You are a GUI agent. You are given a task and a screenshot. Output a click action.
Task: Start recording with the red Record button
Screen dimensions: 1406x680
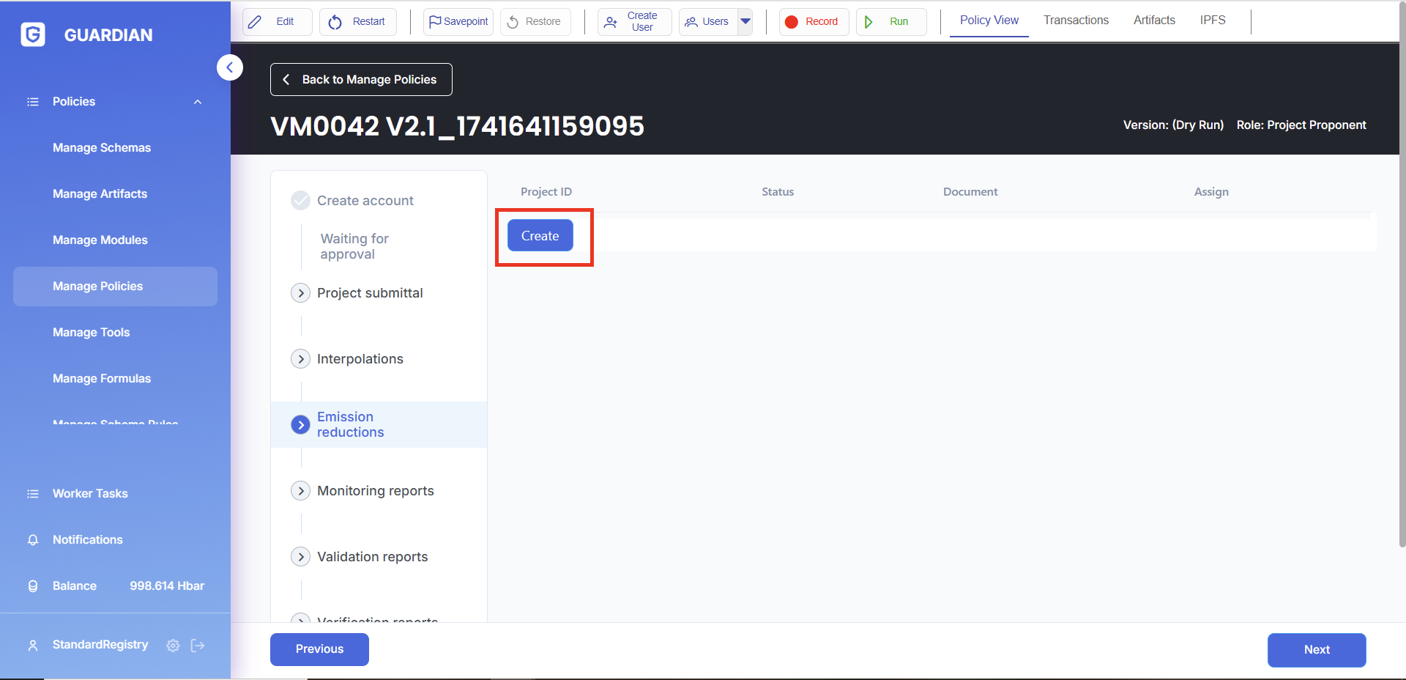[813, 22]
